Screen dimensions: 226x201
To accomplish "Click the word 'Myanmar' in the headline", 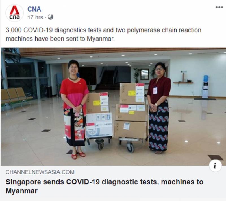I will tap(22, 191).
